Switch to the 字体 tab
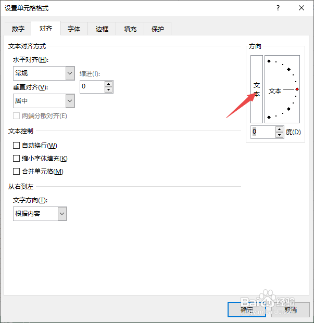 (x=74, y=29)
